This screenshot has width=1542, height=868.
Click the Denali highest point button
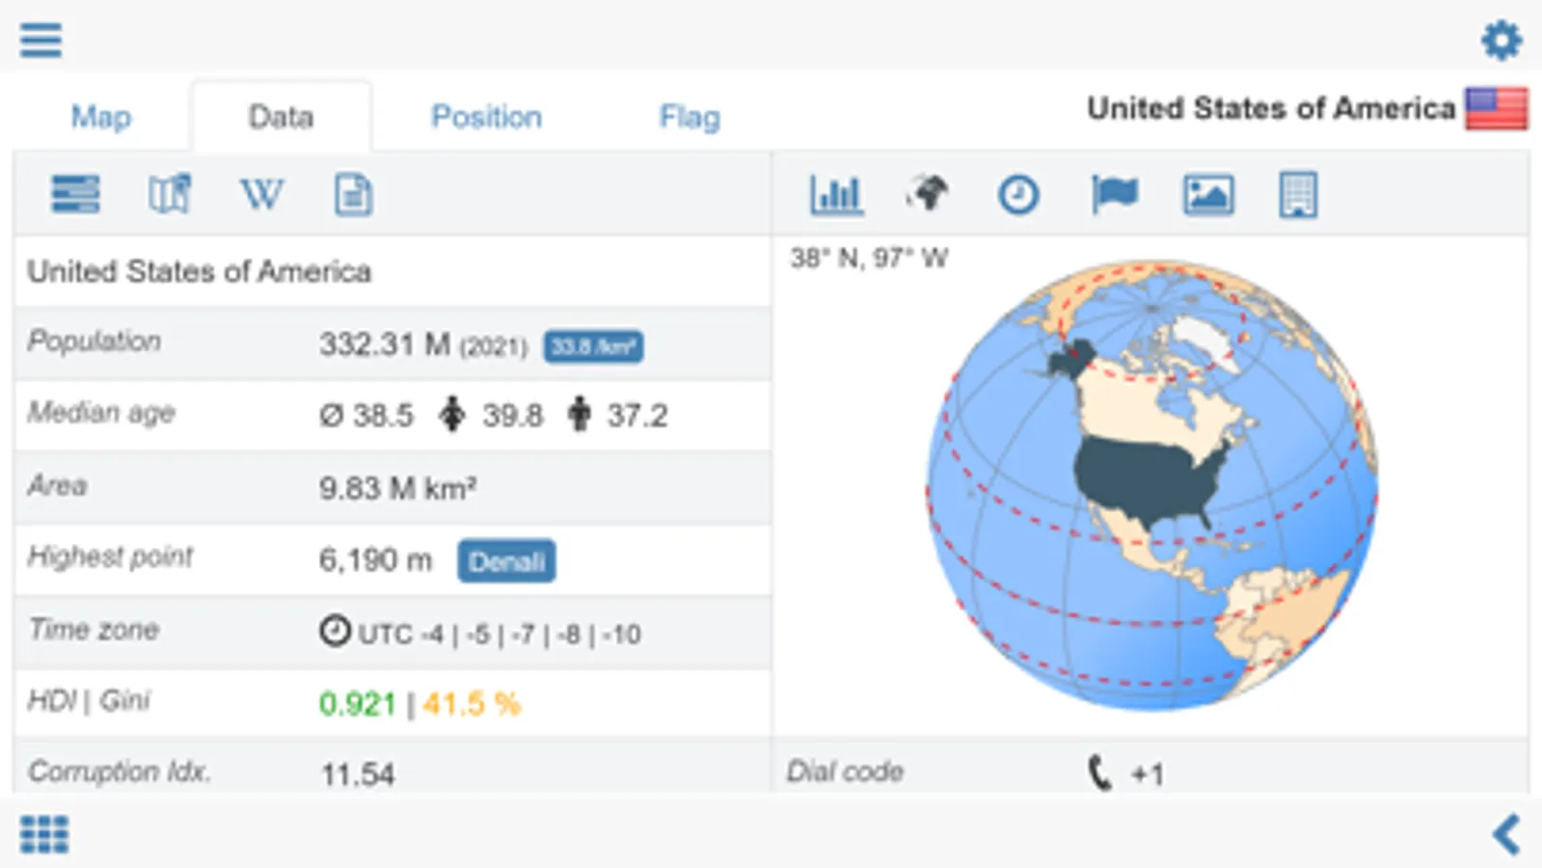click(x=506, y=560)
